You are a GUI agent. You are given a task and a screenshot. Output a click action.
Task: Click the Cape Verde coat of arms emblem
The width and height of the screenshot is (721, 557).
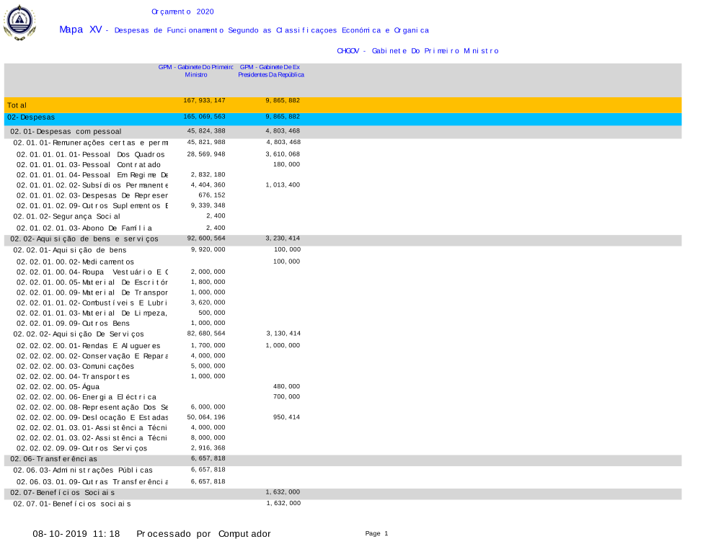pyautogui.click(x=19, y=23)
